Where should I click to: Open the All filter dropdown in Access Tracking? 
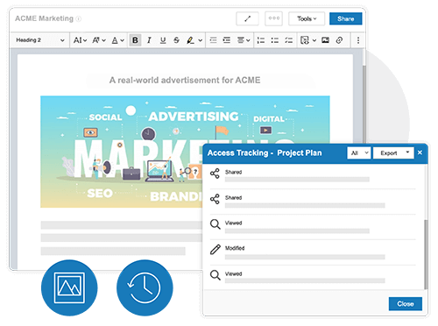coord(359,152)
